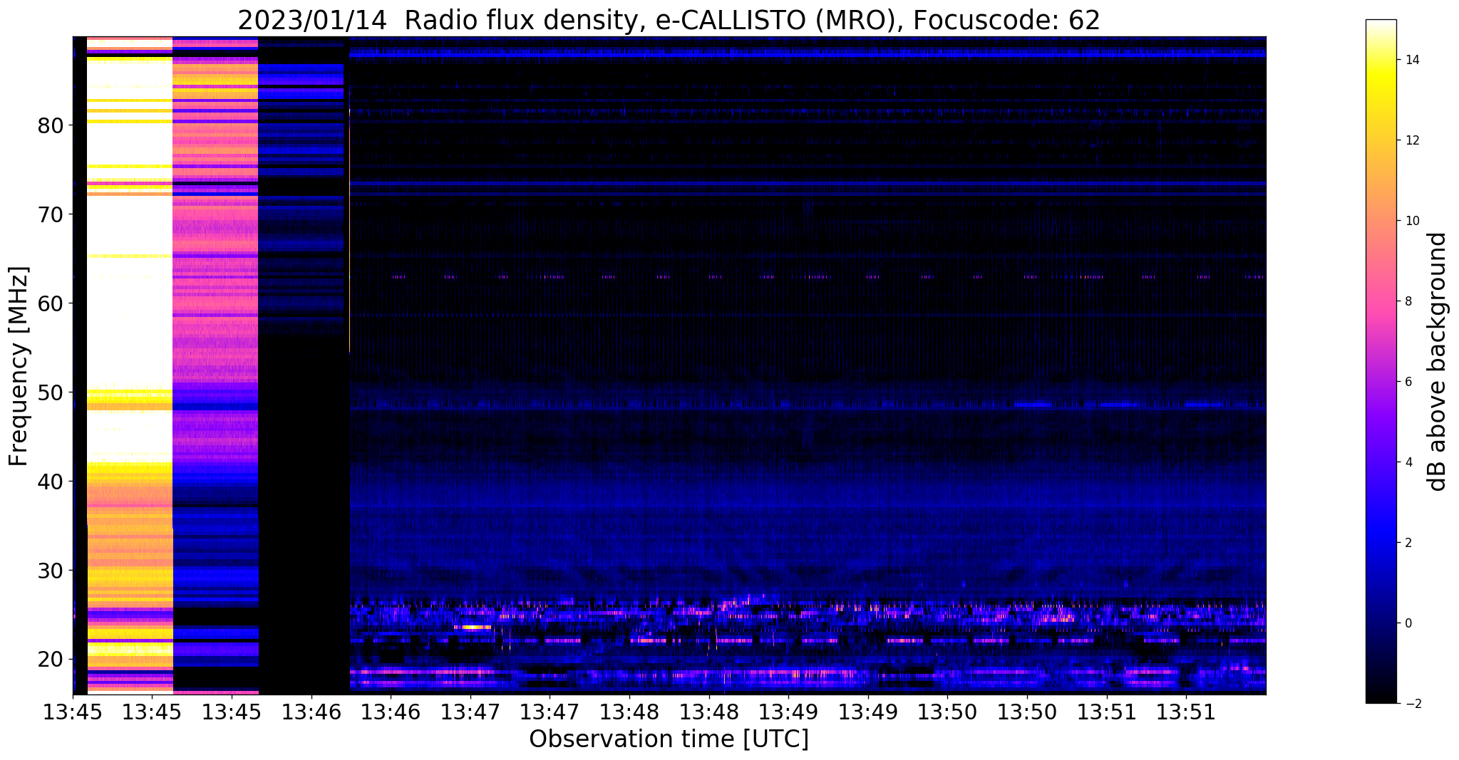The width and height of the screenshot is (1459, 760).
Task: Click the colorbar tick label 4
Action: [1408, 462]
